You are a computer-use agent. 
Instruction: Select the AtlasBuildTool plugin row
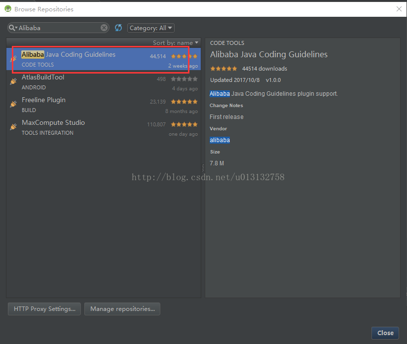pos(104,82)
